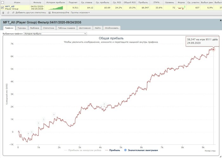Switch to the Турниры tab
The image size is (222, 158).
pos(22,28)
